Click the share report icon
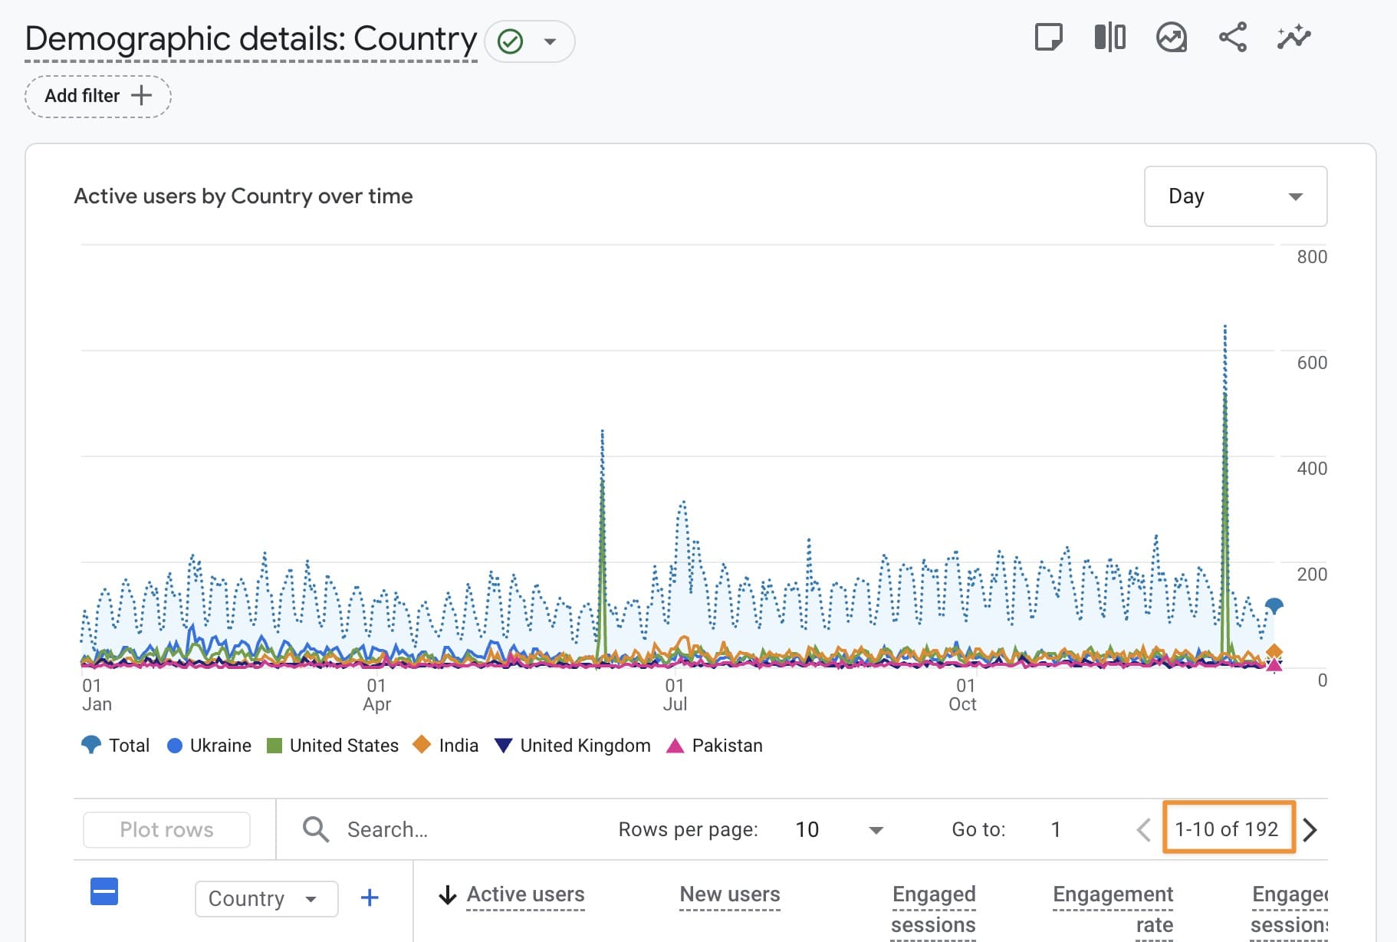The image size is (1397, 942). click(1232, 37)
